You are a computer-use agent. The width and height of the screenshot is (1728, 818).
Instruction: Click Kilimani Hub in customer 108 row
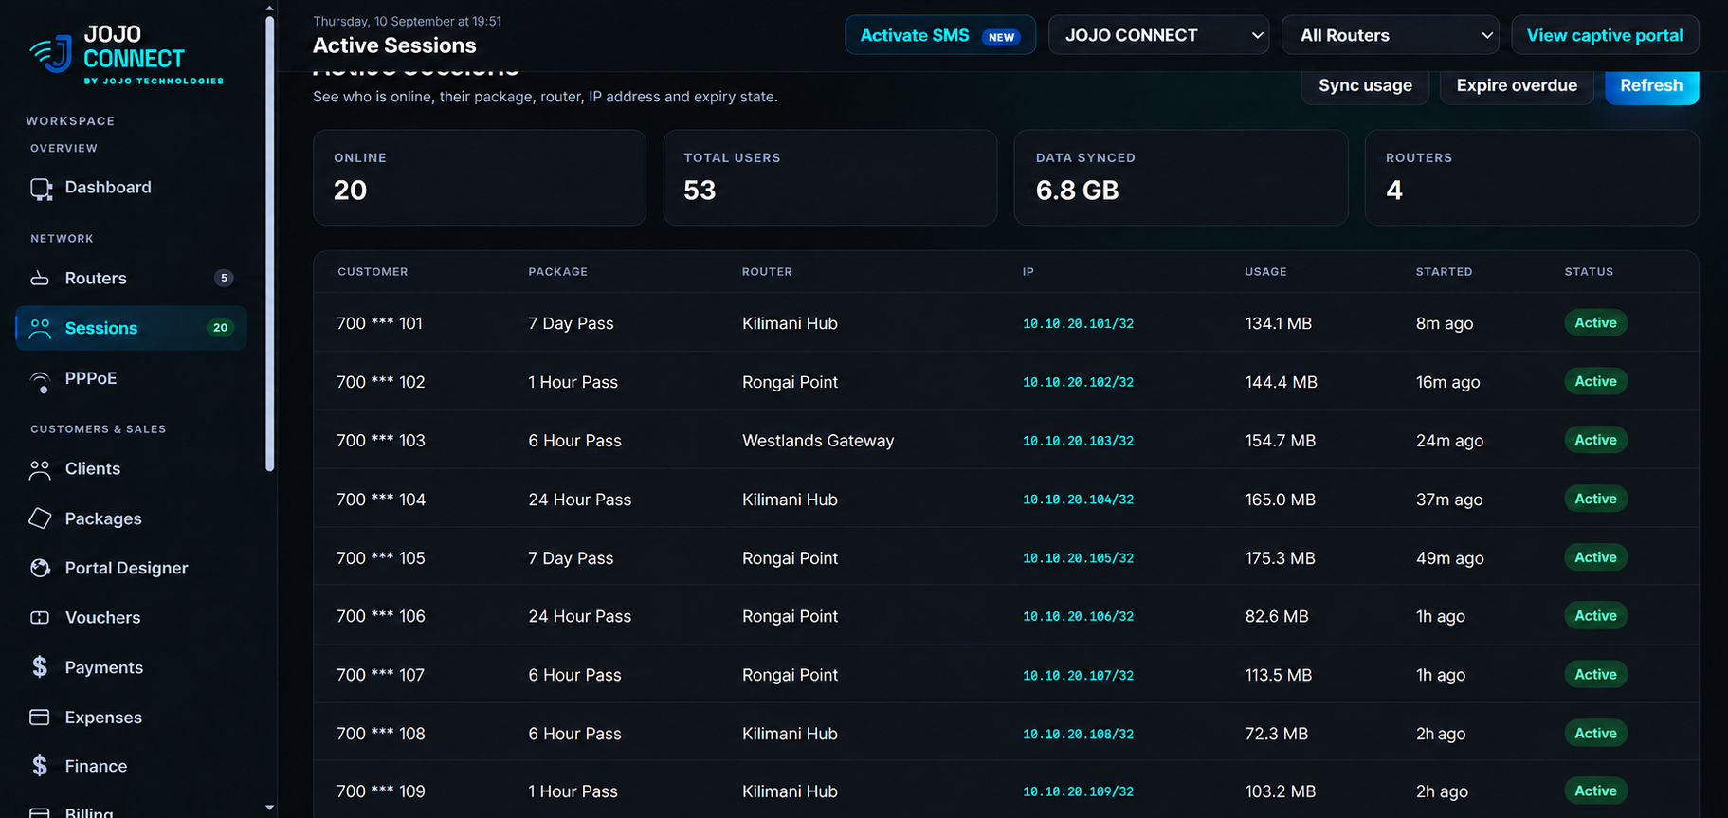click(790, 734)
